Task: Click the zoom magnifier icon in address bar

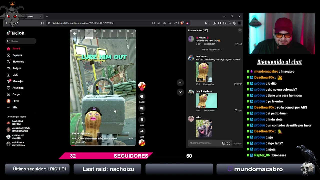Action: [x=170, y=23]
